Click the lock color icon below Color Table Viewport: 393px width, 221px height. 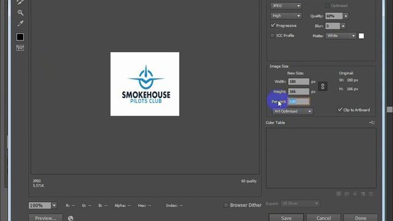point(355,194)
